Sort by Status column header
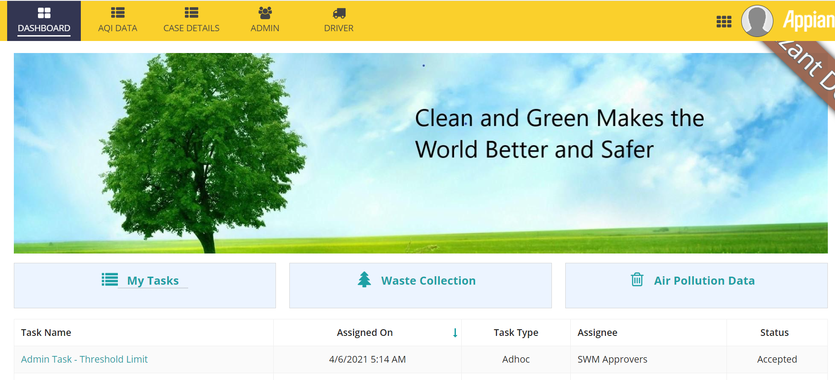 coord(774,333)
